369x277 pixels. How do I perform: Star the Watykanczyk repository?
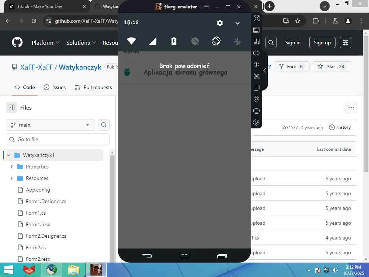coord(332,67)
